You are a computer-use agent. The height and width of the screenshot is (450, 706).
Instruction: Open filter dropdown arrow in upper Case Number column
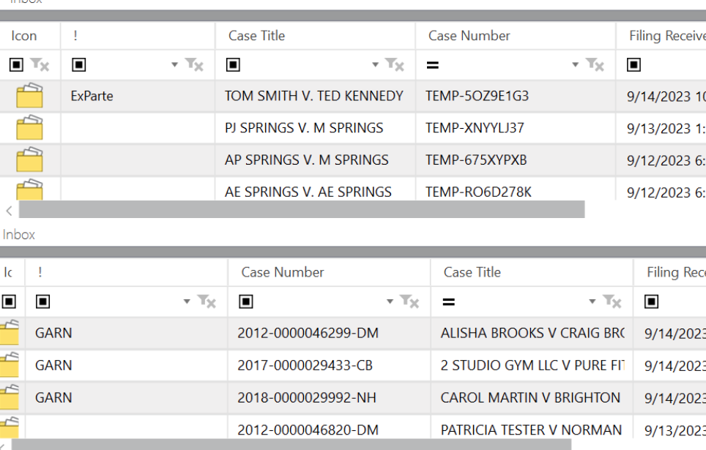click(575, 65)
